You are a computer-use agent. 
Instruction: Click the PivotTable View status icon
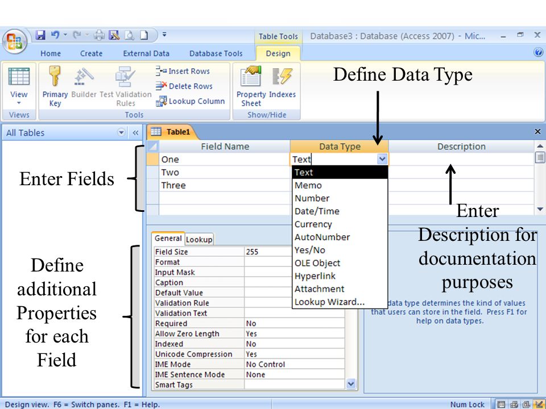[514, 404]
